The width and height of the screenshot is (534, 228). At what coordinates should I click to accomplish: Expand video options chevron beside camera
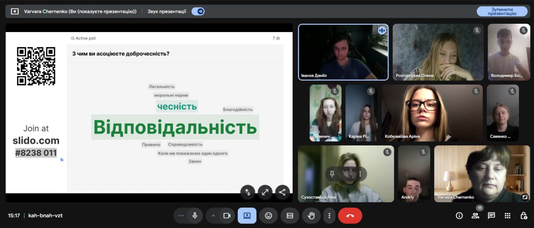click(213, 215)
